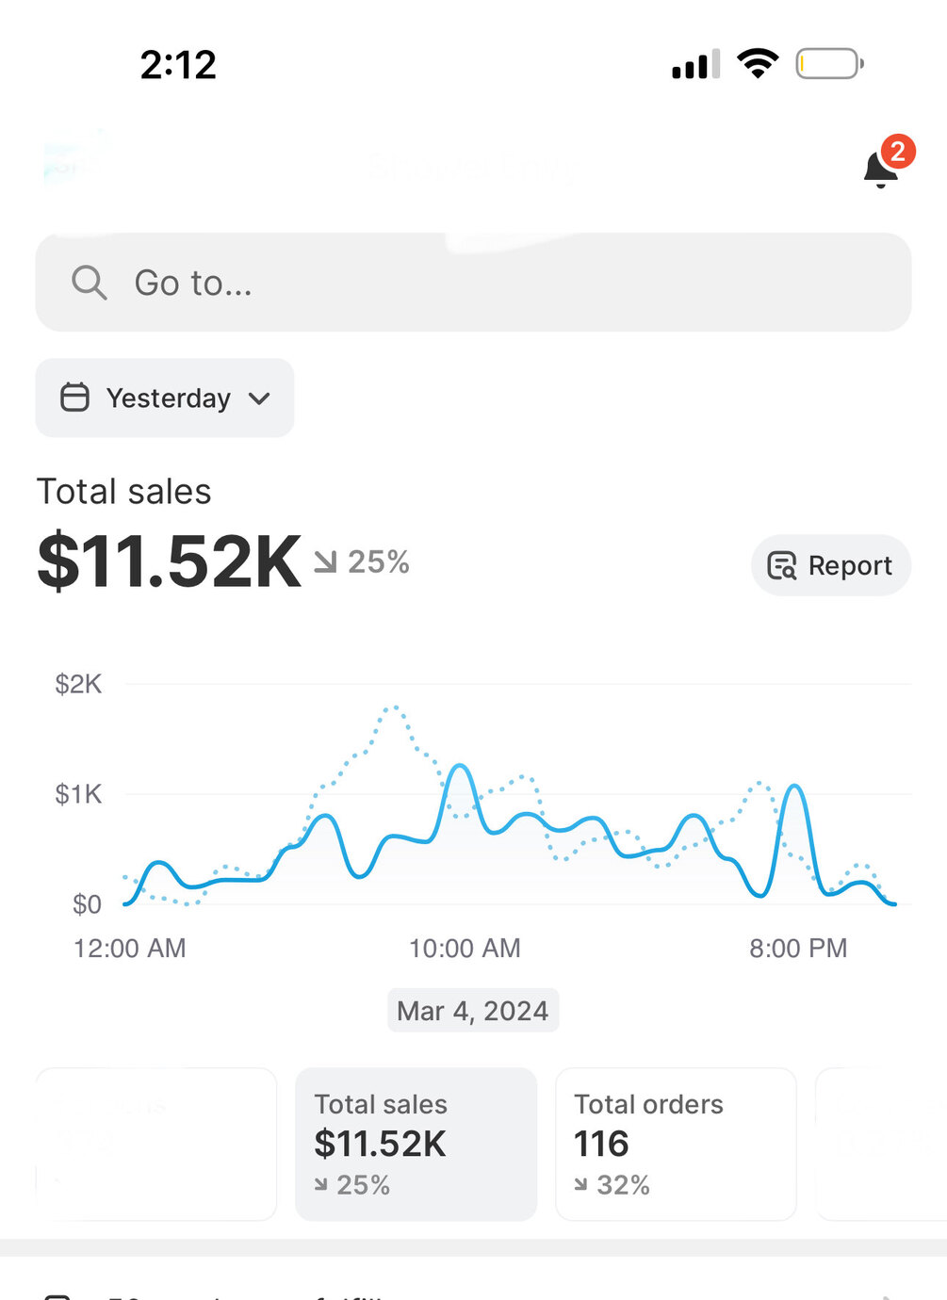947x1300 pixels.
Task: Tap the partially visible metric card at left
Action: coord(156,1144)
